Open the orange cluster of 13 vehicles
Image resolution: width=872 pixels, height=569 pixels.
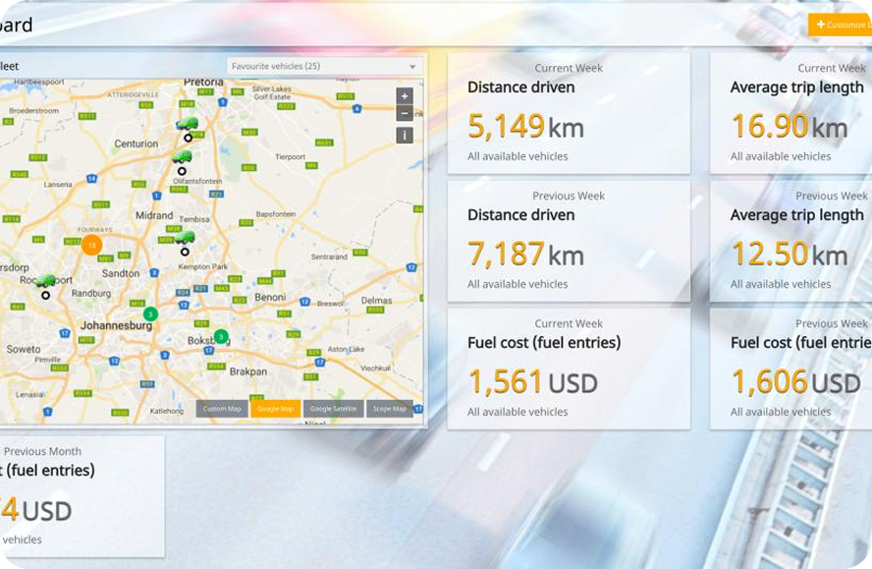91,245
